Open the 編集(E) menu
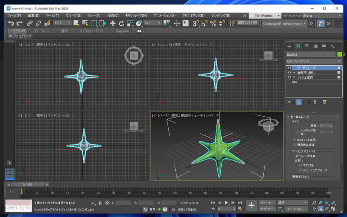 click(34, 16)
